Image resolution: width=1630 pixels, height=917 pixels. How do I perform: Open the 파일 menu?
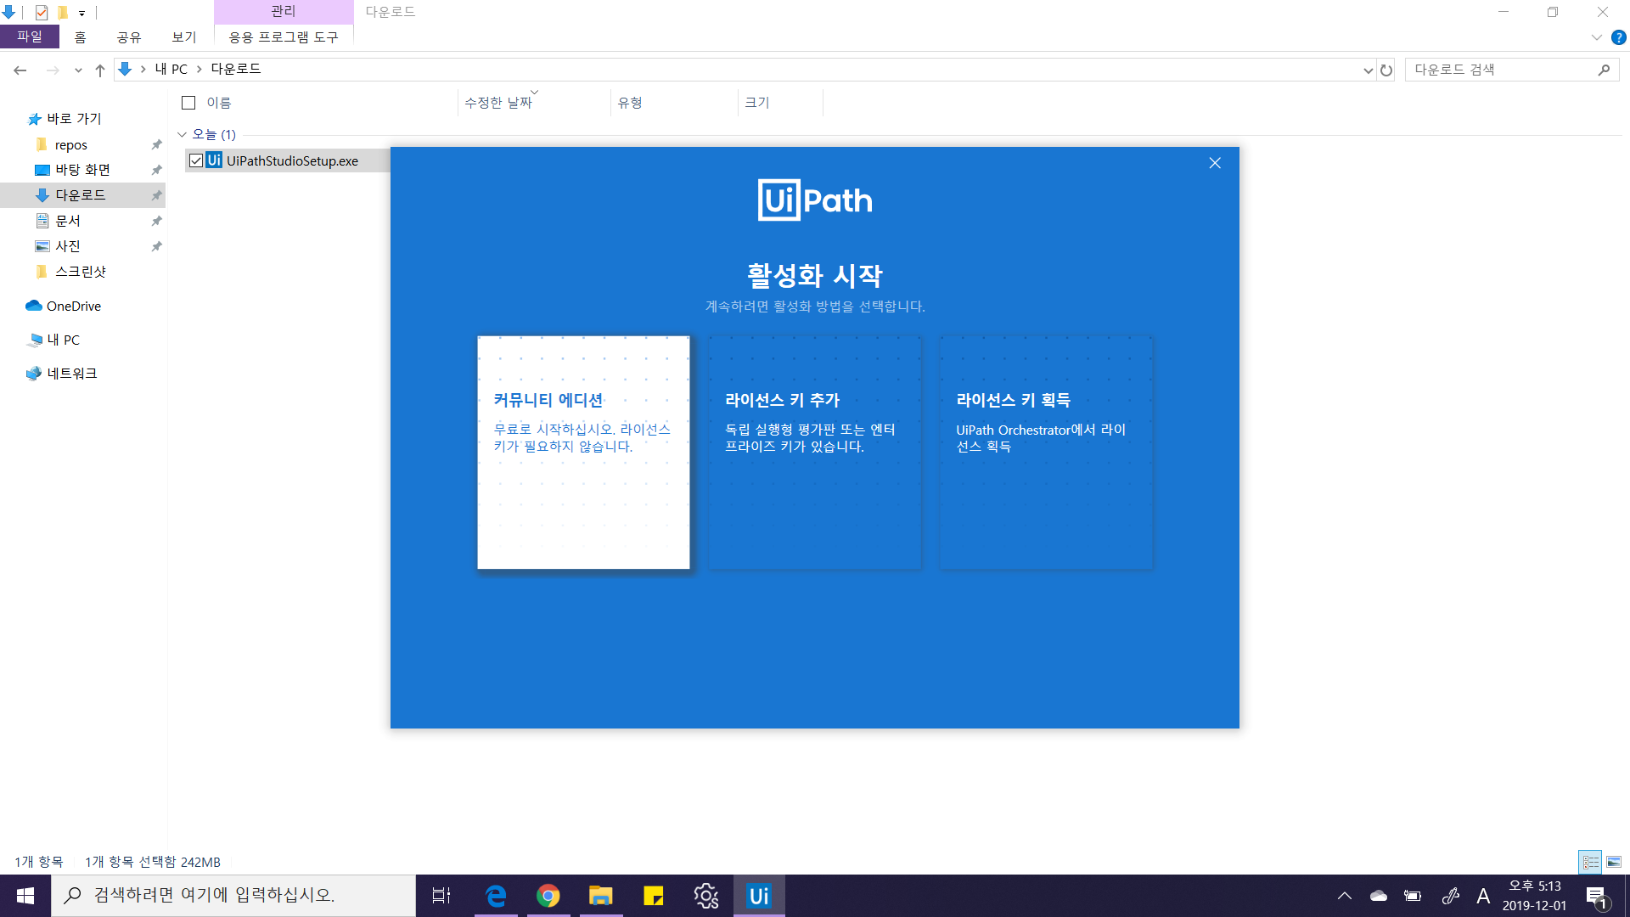[30, 37]
